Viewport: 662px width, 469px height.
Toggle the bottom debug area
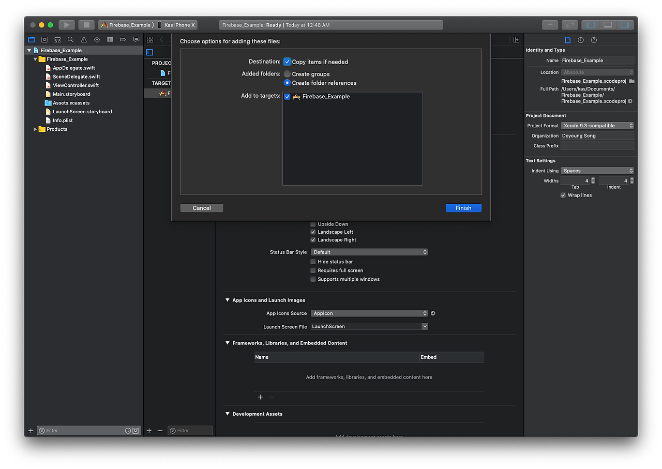[x=608, y=25]
